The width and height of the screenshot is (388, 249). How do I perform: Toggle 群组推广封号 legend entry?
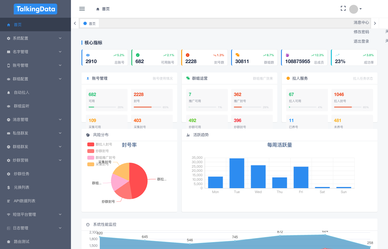(101, 158)
